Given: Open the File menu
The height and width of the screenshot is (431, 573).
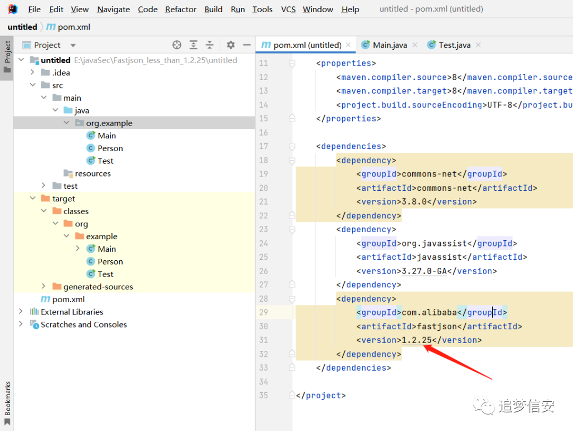Looking at the screenshot, I should coord(34,9).
